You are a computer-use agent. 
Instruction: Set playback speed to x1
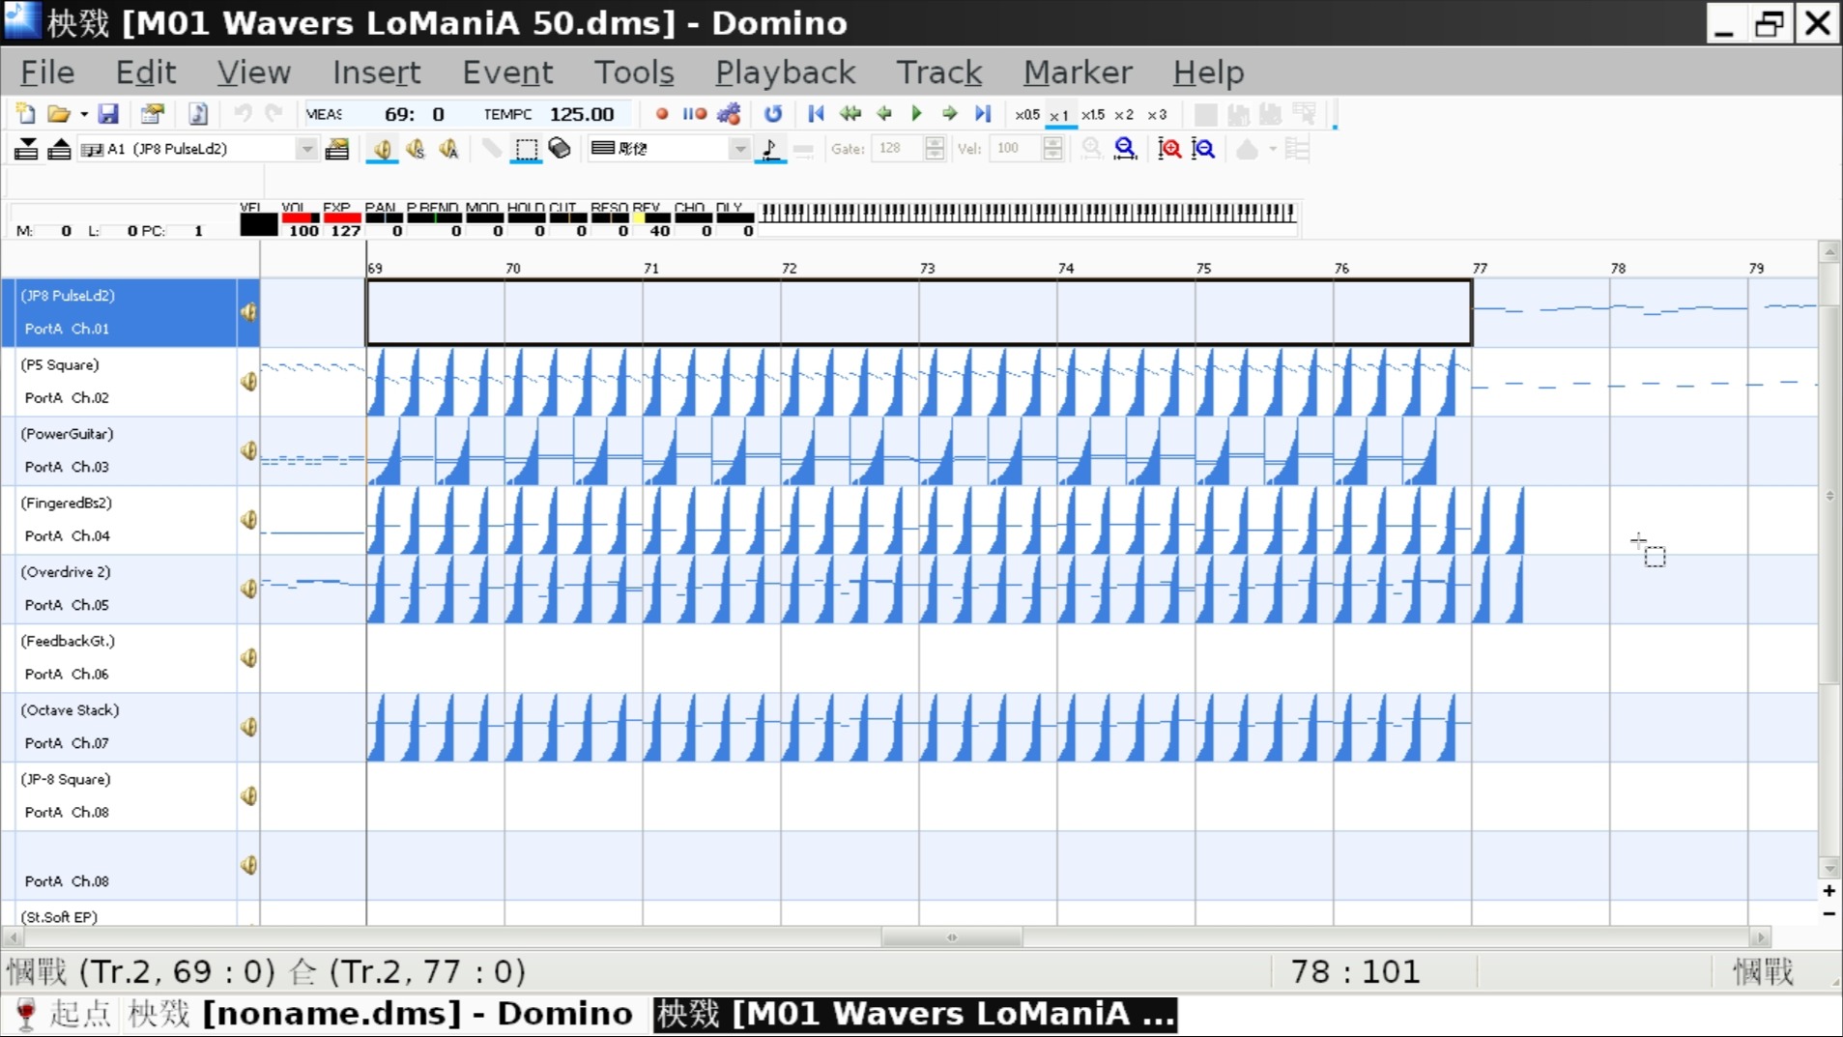1059,115
